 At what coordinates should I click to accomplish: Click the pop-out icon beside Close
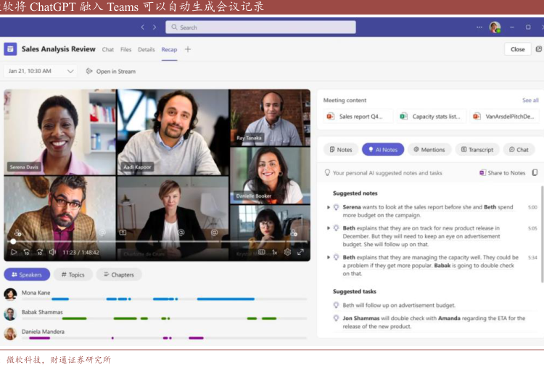point(539,49)
